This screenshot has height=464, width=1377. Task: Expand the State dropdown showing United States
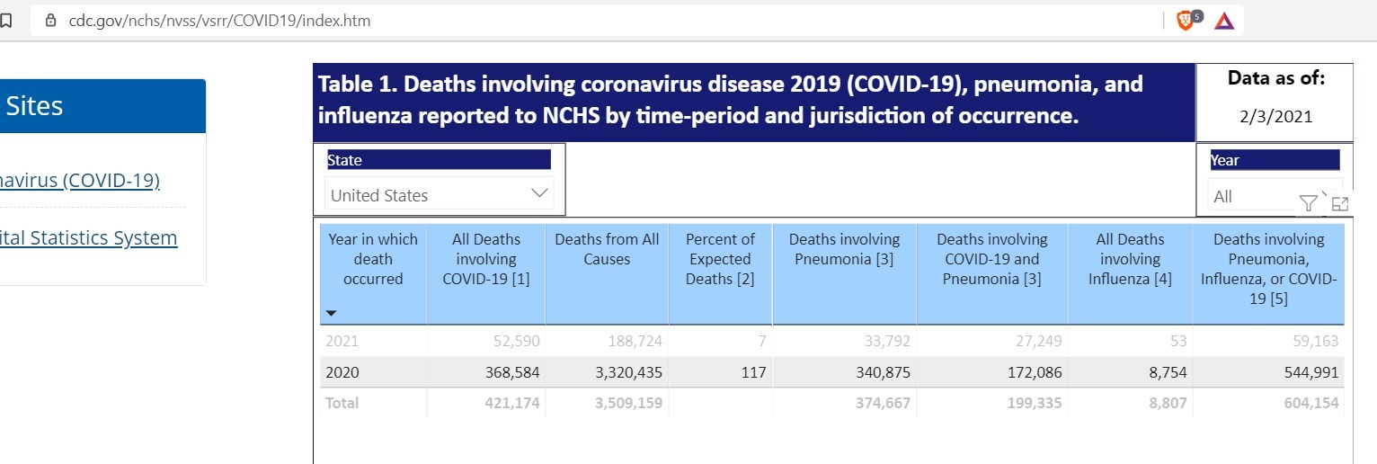pos(439,195)
